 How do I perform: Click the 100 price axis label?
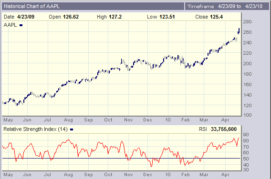(247, 115)
